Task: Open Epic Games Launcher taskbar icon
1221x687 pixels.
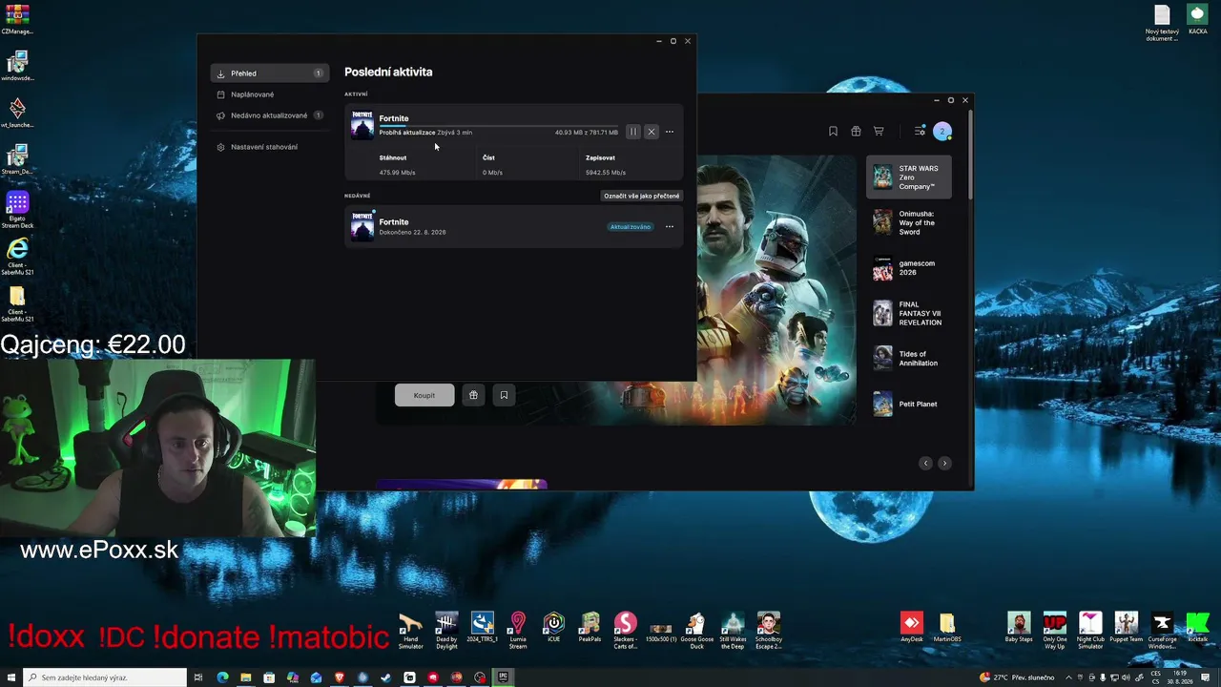Action: click(503, 677)
